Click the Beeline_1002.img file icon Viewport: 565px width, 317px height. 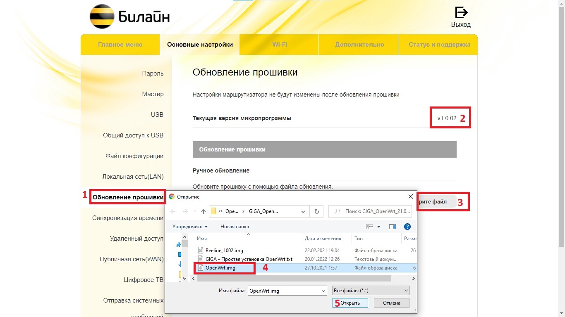201,251
